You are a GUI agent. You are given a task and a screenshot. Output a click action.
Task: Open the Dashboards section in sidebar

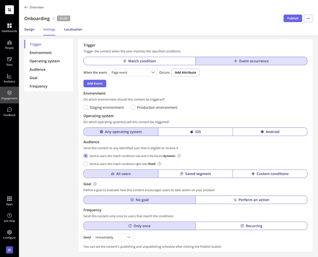pyautogui.click(x=9, y=28)
